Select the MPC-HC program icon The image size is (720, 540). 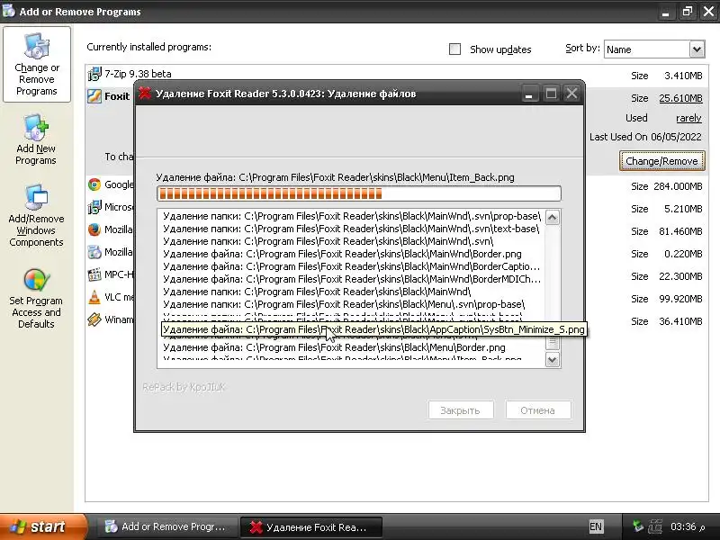[x=94, y=274]
